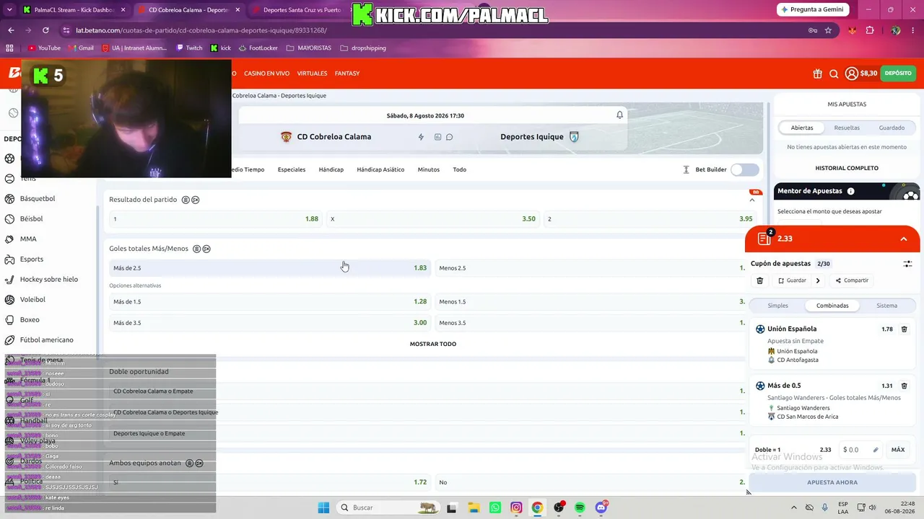Switch to Resueltas bets tab

point(847,128)
